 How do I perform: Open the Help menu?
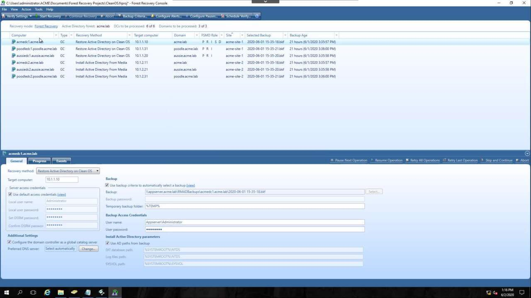[50, 9]
